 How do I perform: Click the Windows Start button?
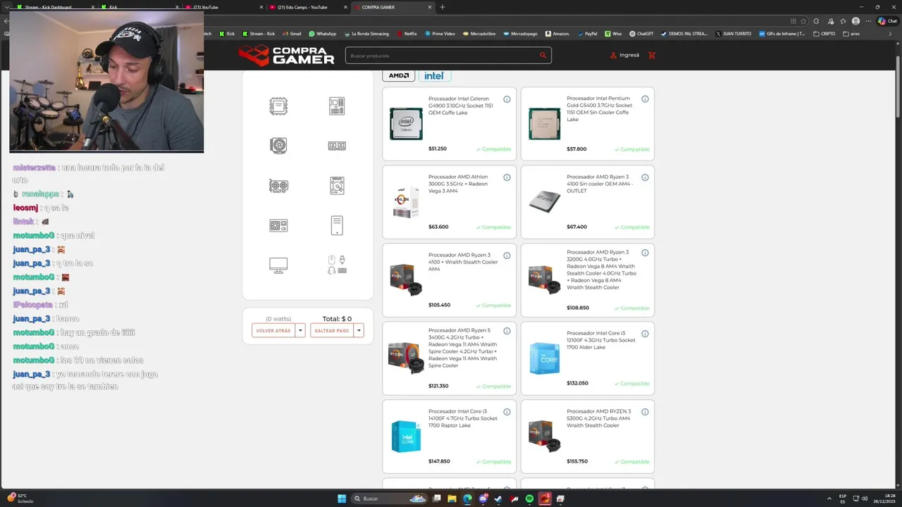[342, 499]
